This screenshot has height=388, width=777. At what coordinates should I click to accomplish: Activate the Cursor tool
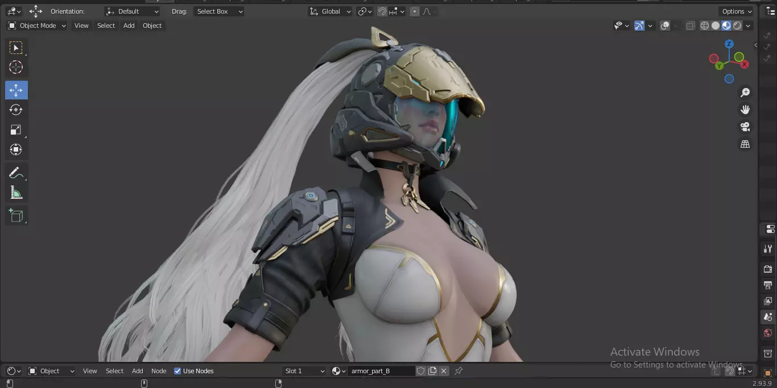[16, 68]
